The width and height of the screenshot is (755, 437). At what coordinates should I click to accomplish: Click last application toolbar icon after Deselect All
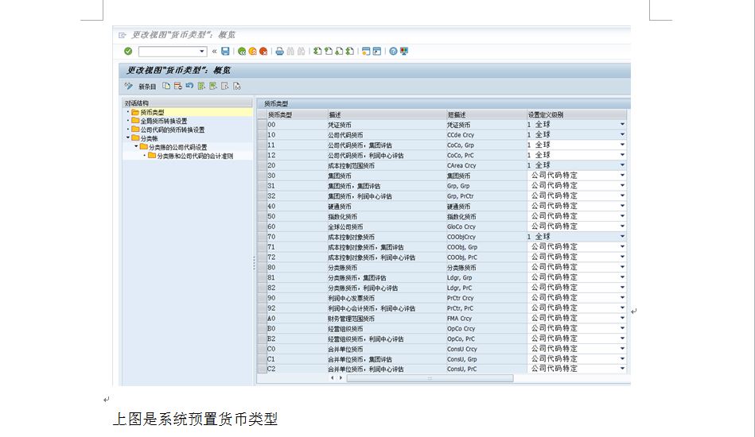pos(236,86)
